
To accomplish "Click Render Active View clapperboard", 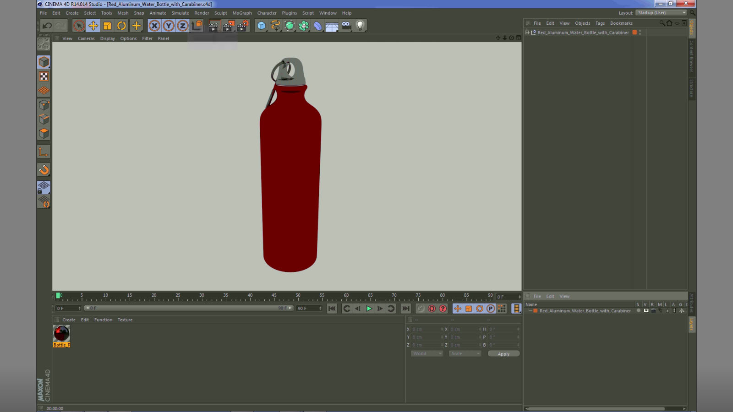I will pyautogui.click(x=213, y=26).
